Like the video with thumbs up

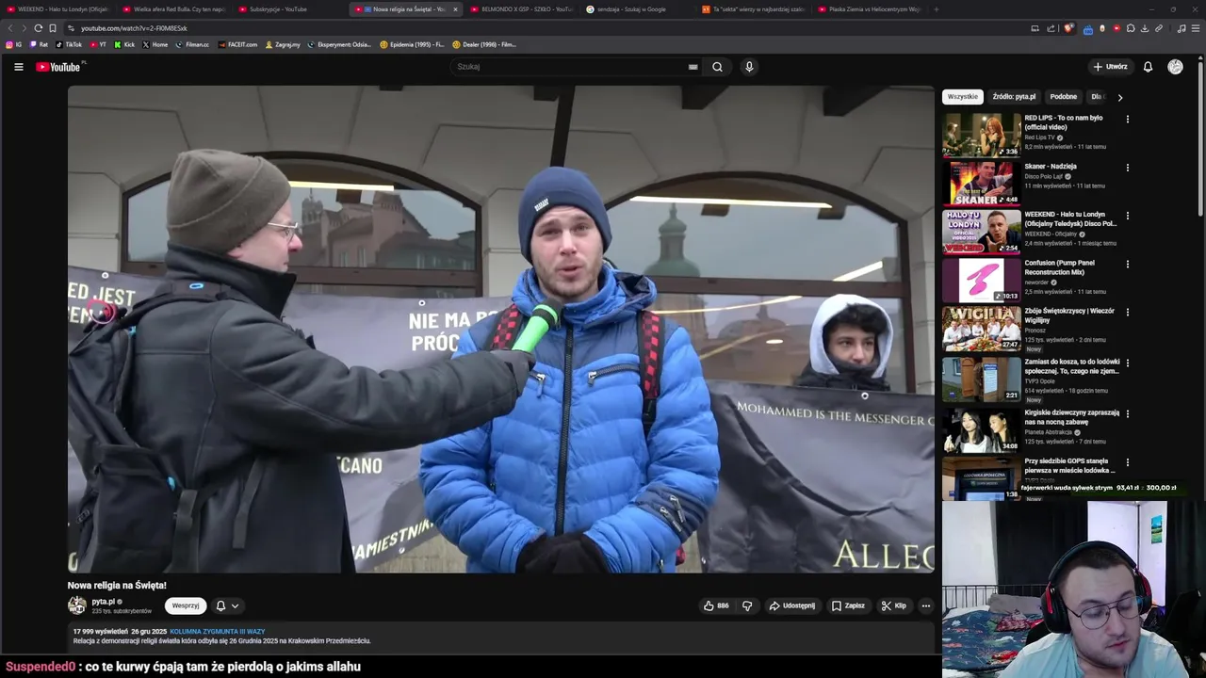(715, 605)
